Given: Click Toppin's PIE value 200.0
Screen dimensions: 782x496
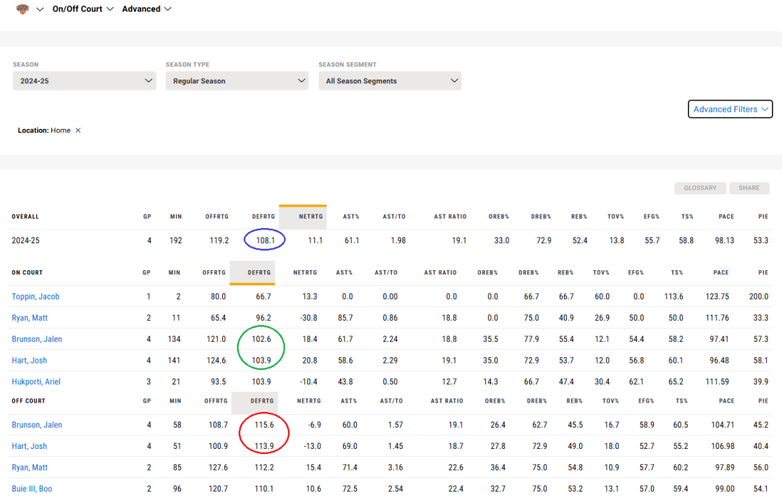Looking at the screenshot, I should pos(759,297).
